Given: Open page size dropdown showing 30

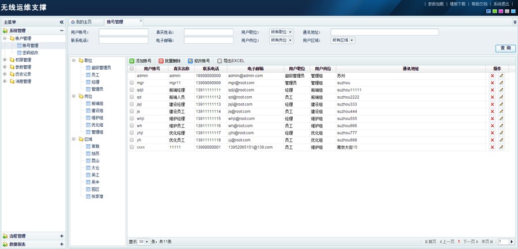Looking at the screenshot, I should coord(143,242).
